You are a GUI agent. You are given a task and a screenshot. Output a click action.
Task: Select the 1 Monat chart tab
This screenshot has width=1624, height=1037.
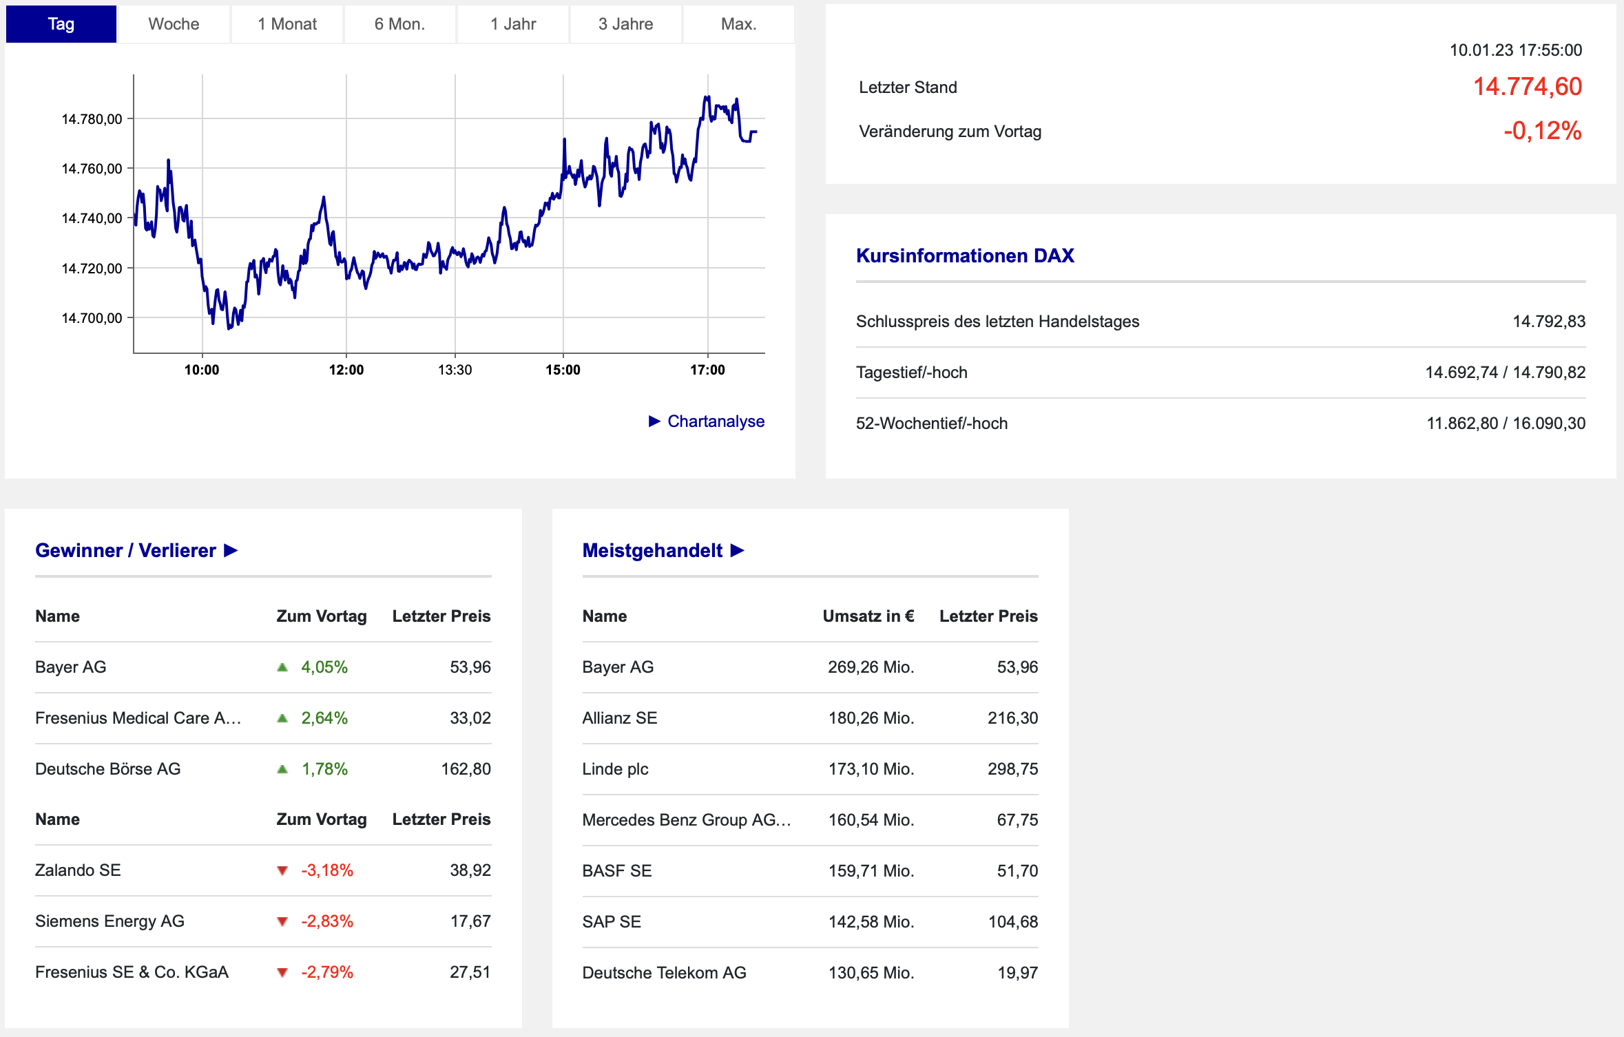point(287,24)
